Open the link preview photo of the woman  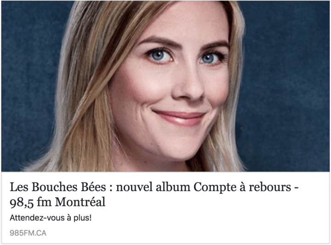(165, 86)
